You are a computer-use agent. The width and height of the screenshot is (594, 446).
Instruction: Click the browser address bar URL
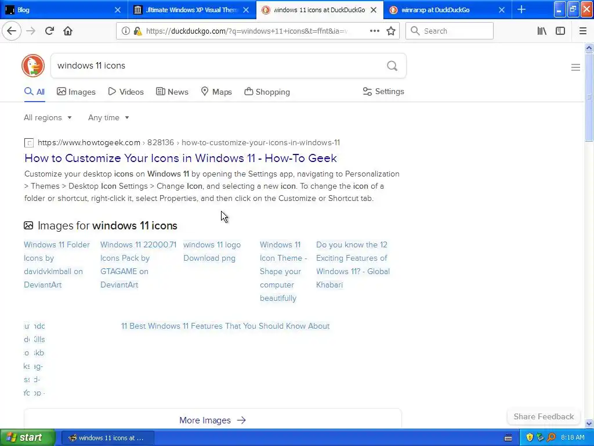pos(246,31)
